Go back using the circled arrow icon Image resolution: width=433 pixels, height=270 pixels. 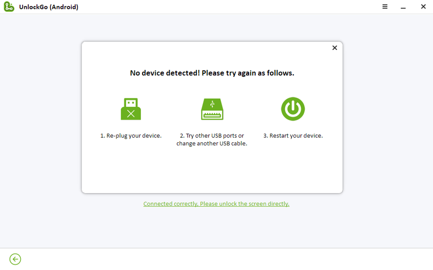15,259
